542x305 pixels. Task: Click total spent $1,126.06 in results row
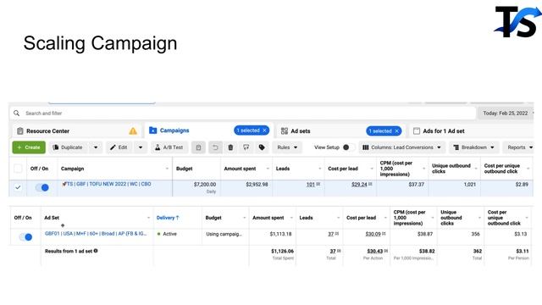click(x=282, y=251)
